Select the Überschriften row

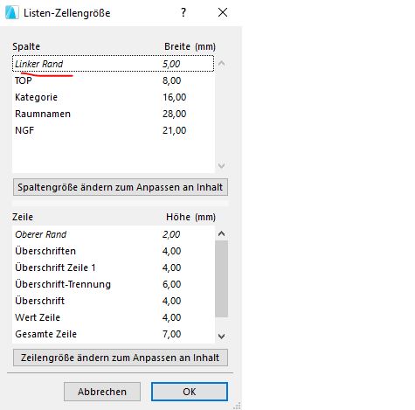coord(114,251)
